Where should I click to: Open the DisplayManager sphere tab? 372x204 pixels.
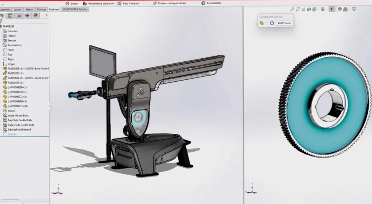click(x=36, y=15)
